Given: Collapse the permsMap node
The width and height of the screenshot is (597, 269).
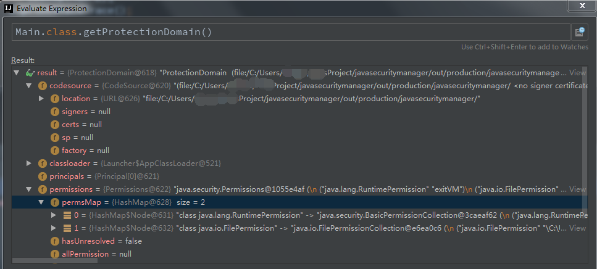Looking at the screenshot, I should point(41,202).
